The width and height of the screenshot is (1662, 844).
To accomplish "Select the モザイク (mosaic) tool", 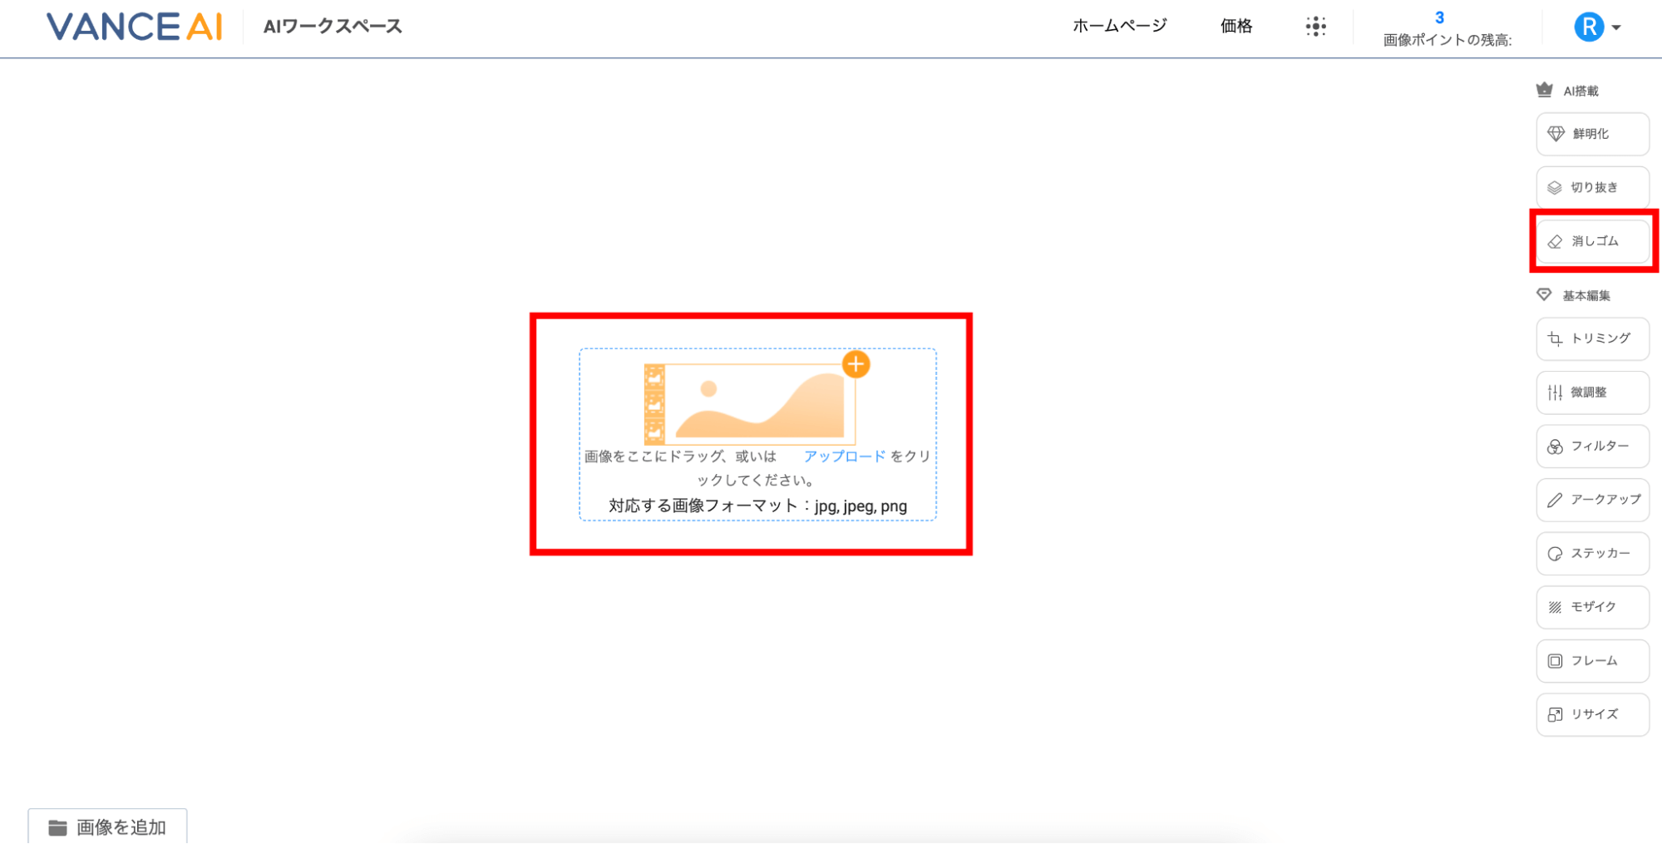I will click(x=1590, y=607).
